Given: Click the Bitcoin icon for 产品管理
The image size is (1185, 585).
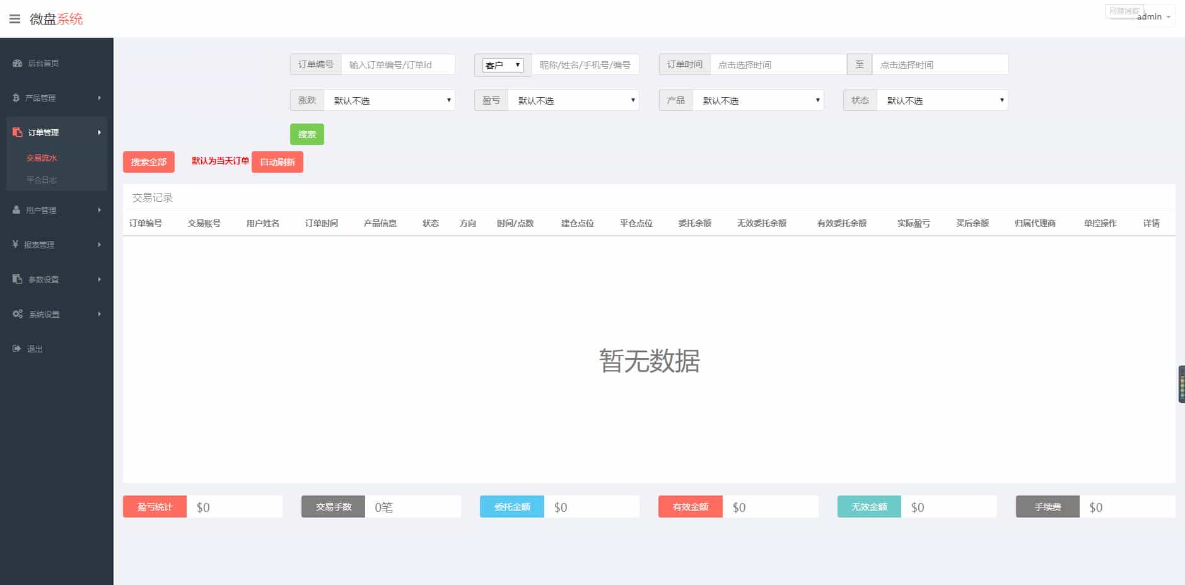Looking at the screenshot, I should coord(16,98).
